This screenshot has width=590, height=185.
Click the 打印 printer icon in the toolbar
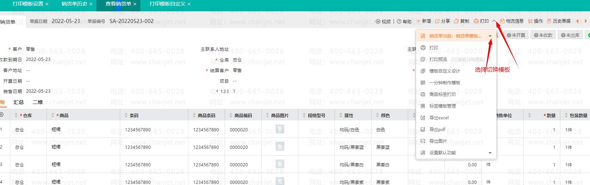pyautogui.click(x=476, y=21)
